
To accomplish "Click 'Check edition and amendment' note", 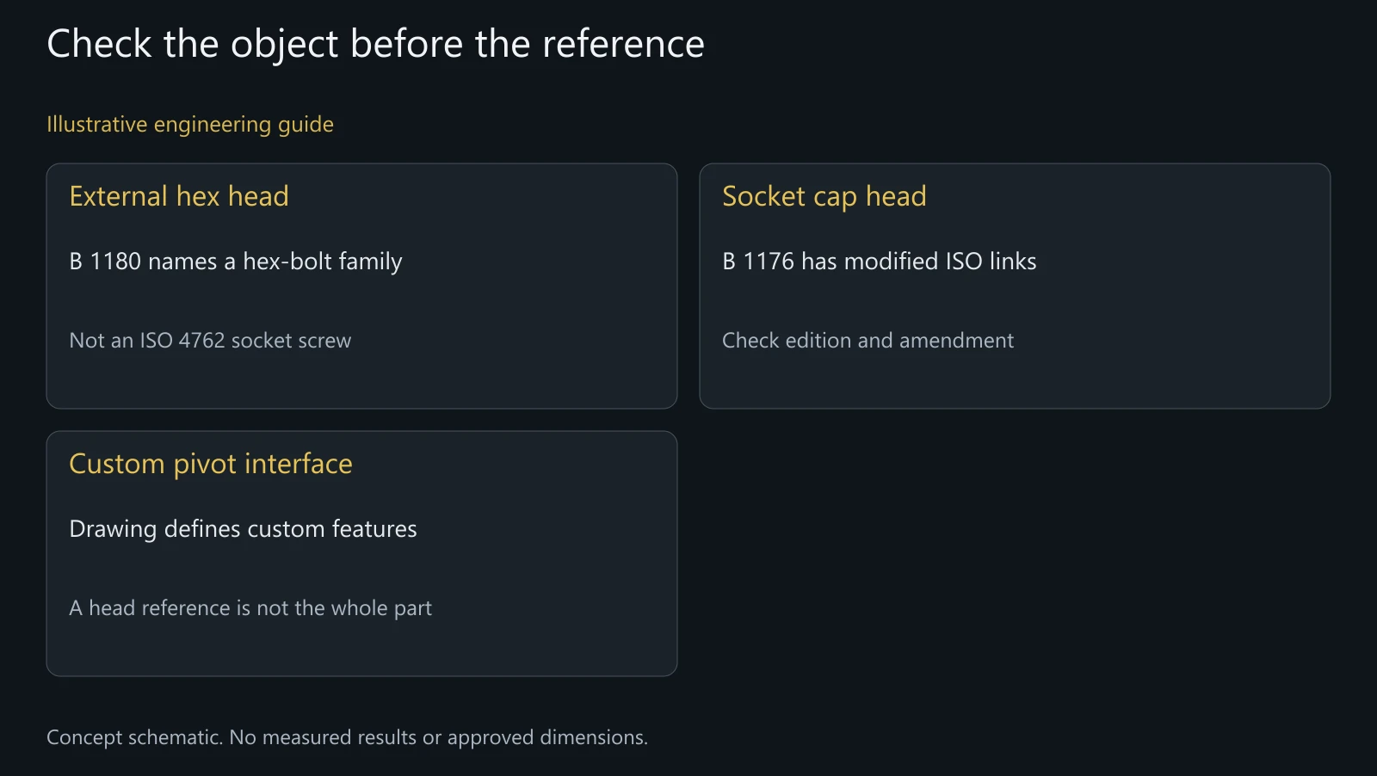I will tap(868, 341).
